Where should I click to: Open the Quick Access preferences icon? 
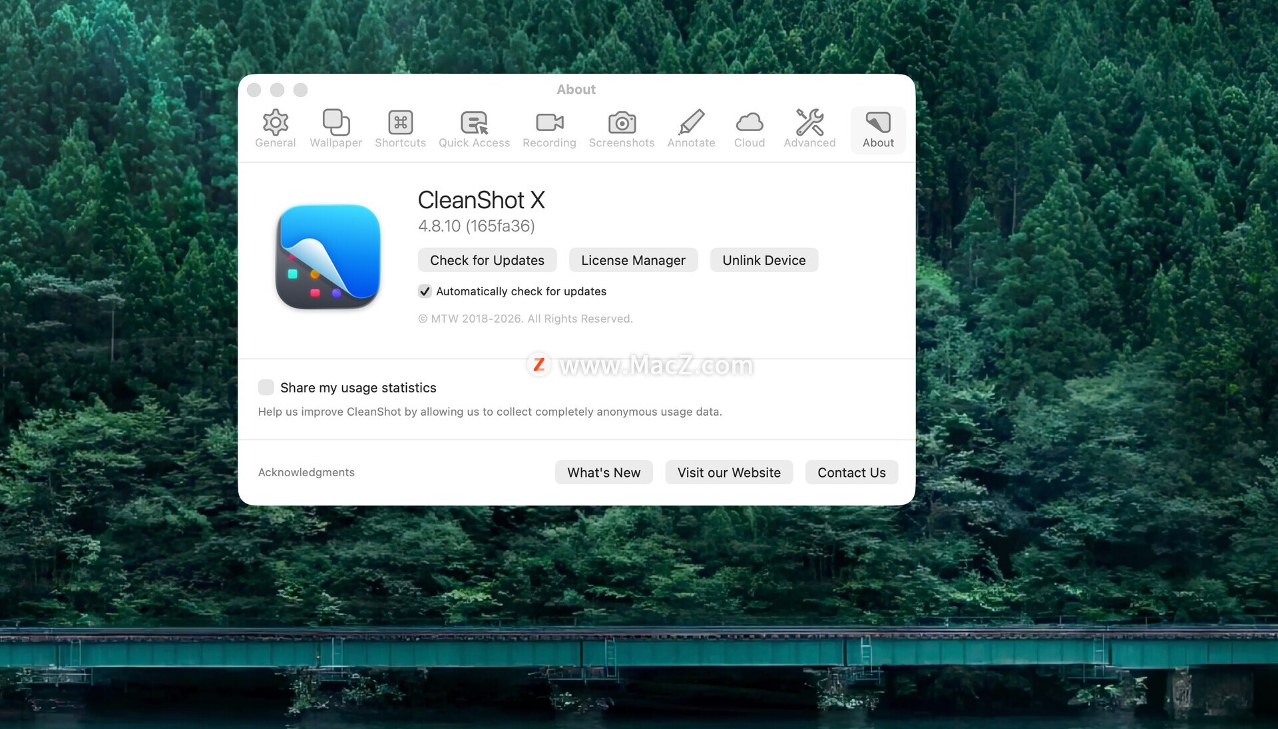point(474,122)
